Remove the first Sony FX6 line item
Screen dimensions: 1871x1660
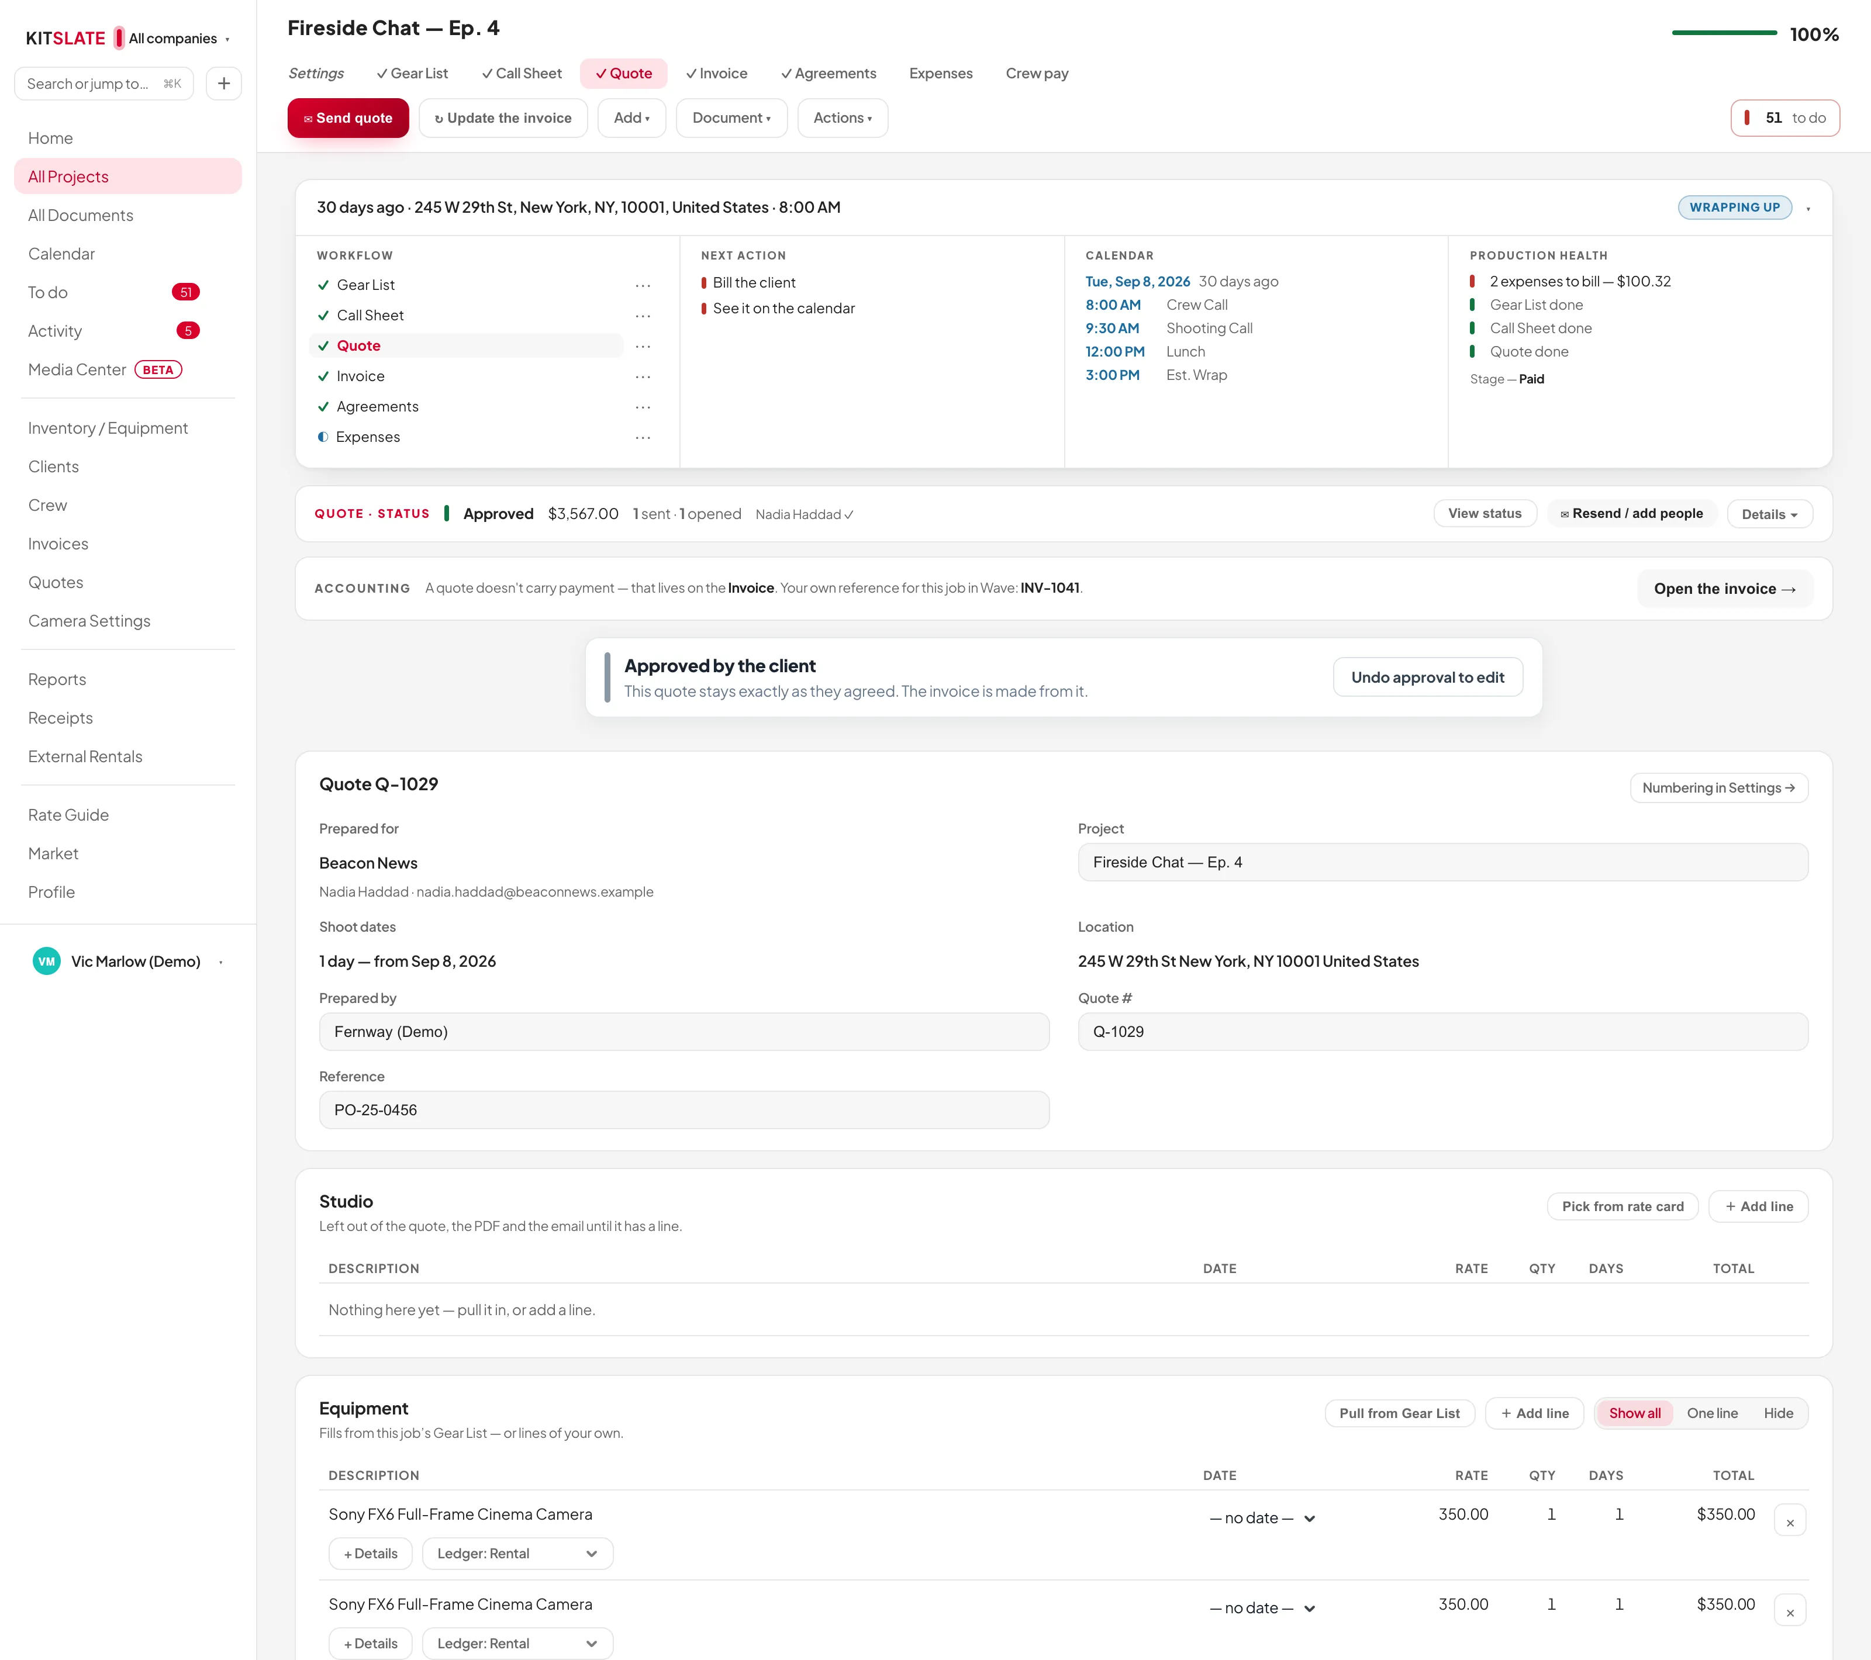click(1790, 1521)
